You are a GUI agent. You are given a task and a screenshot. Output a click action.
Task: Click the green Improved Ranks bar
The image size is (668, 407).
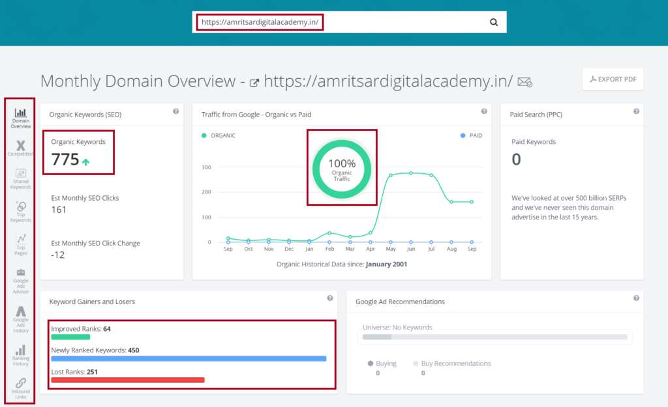[x=70, y=337]
